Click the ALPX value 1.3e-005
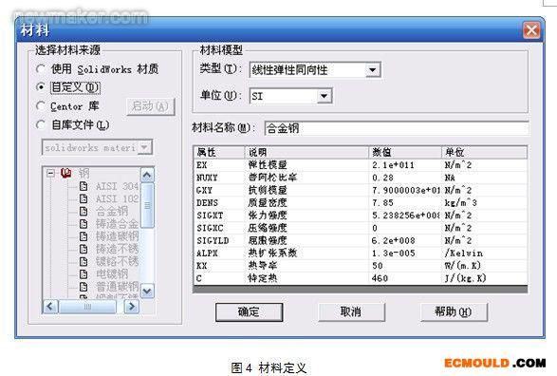Screen dimensions: 557x376 [x=393, y=253]
